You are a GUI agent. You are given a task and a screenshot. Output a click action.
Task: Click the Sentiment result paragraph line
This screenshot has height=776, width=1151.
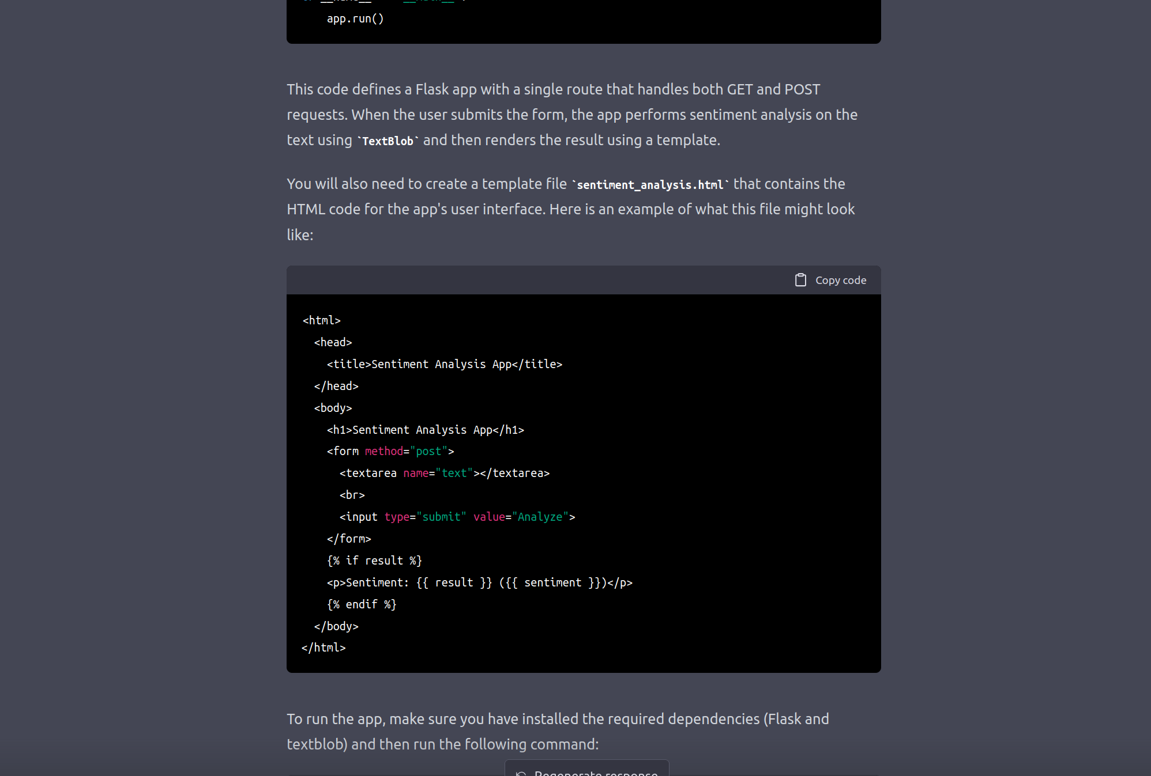pos(479,582)
